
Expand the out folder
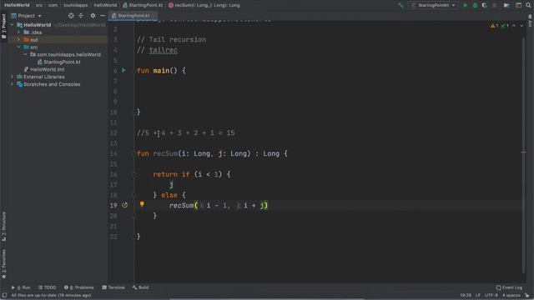point(18,39)
